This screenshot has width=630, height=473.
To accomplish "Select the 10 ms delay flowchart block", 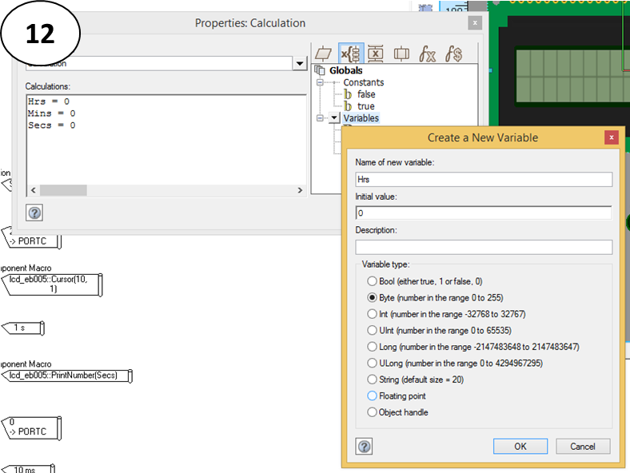I will 28,469.
